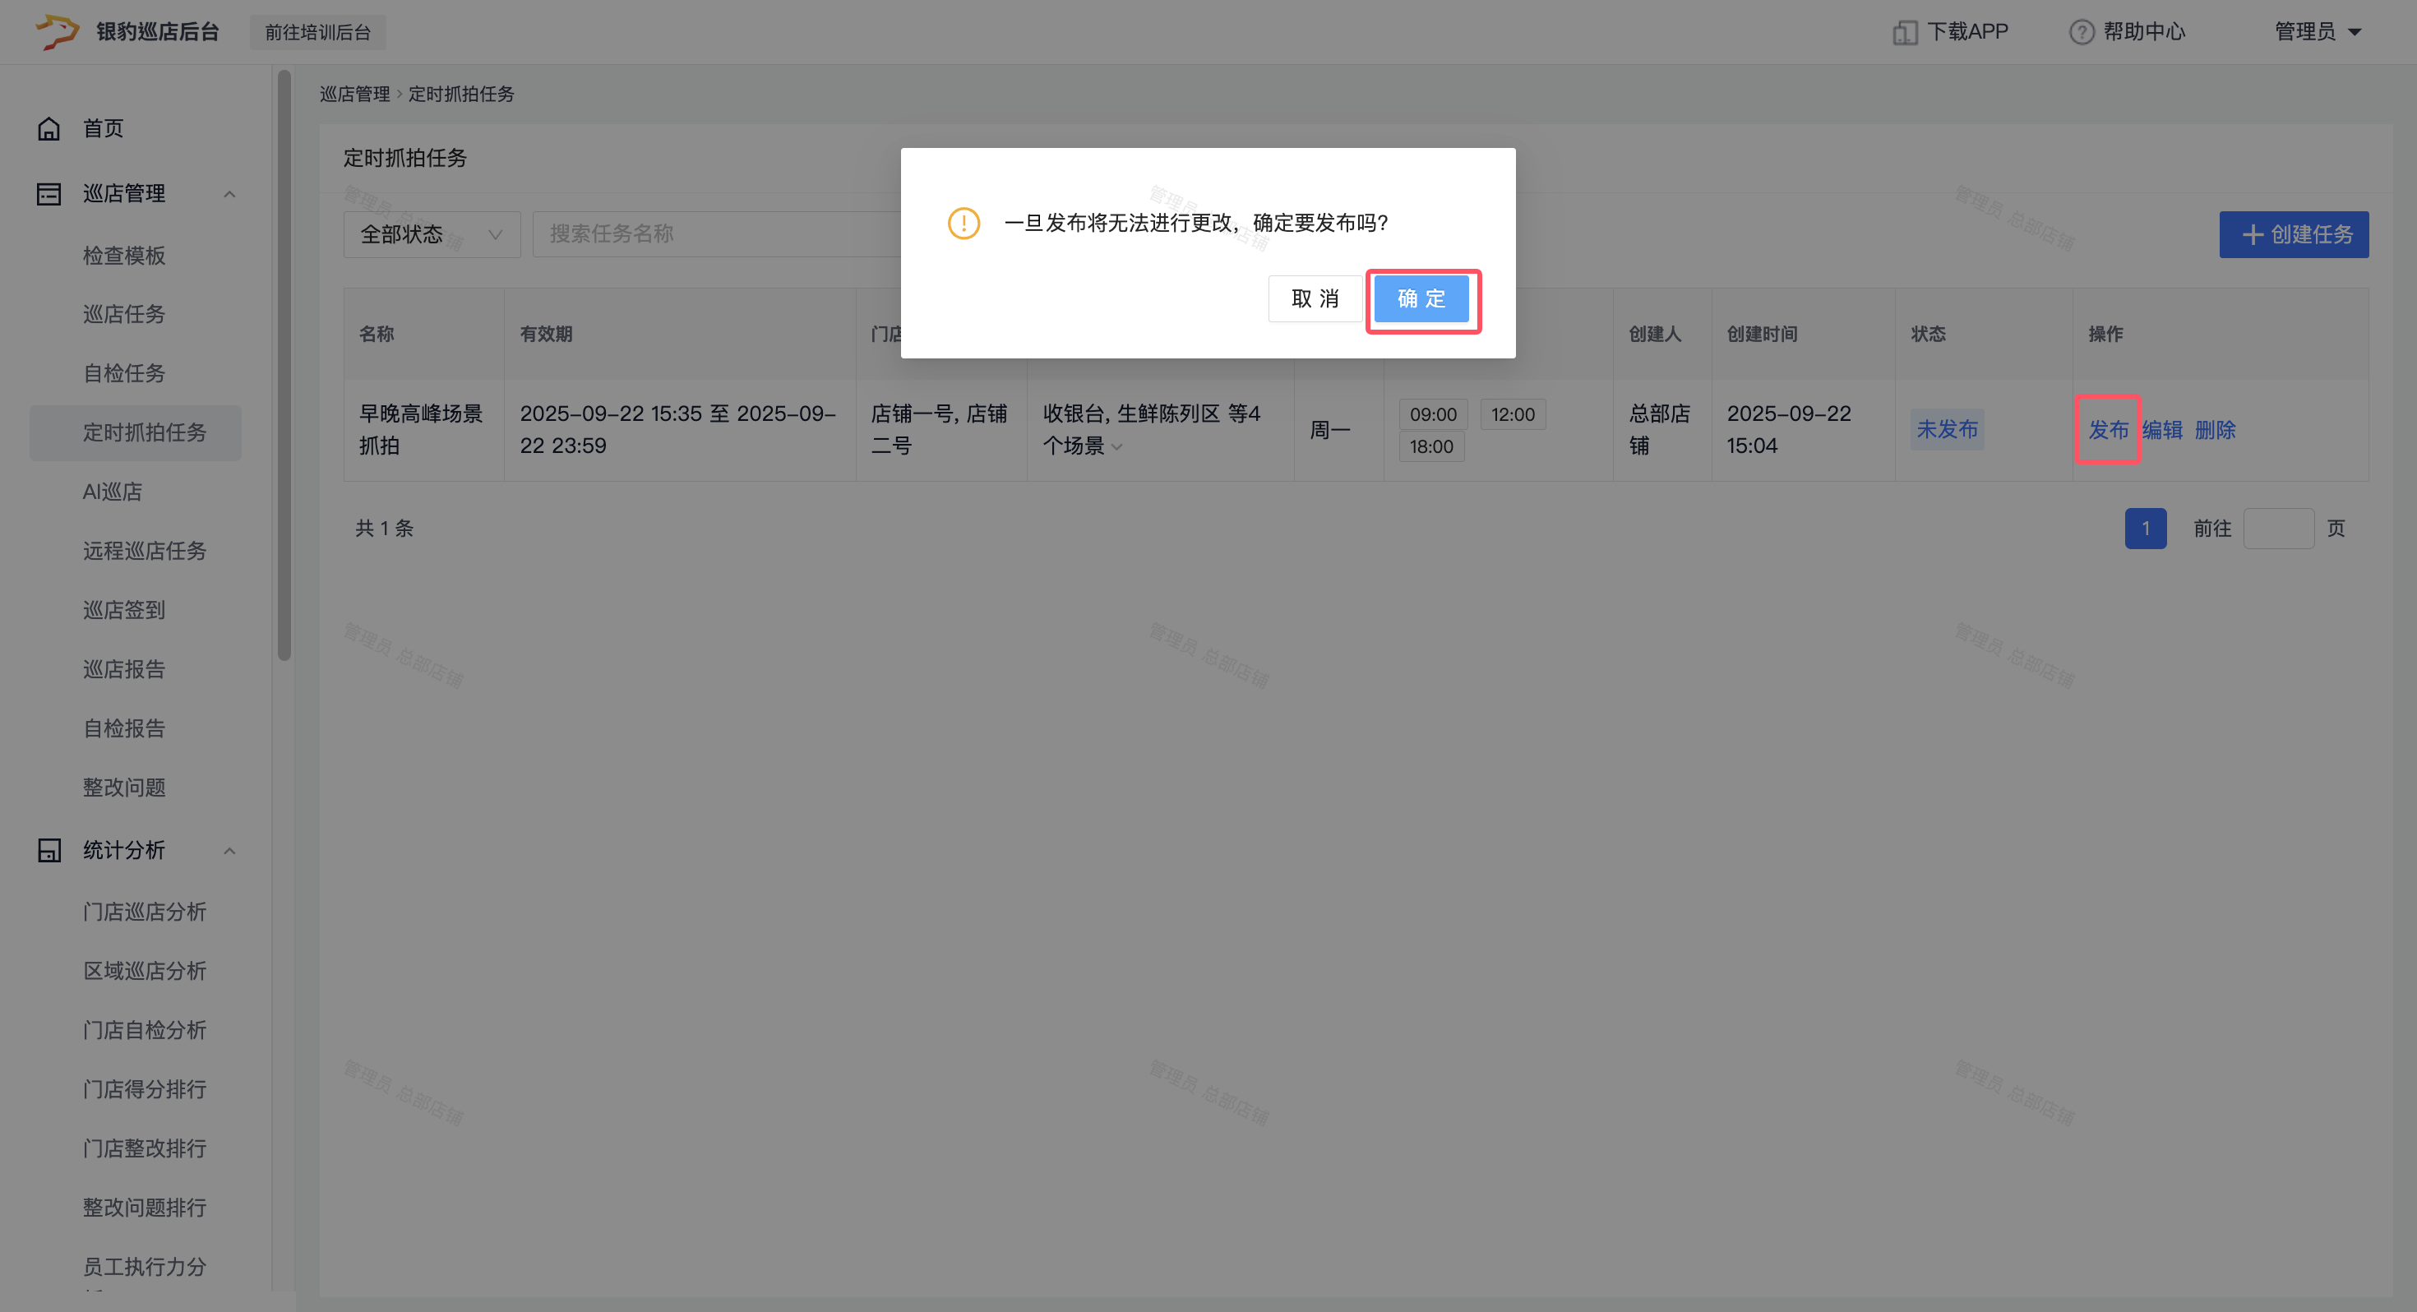Click the sidebar vertical scrollbar
The image size is (2417, 1312).
click(284, 366)
